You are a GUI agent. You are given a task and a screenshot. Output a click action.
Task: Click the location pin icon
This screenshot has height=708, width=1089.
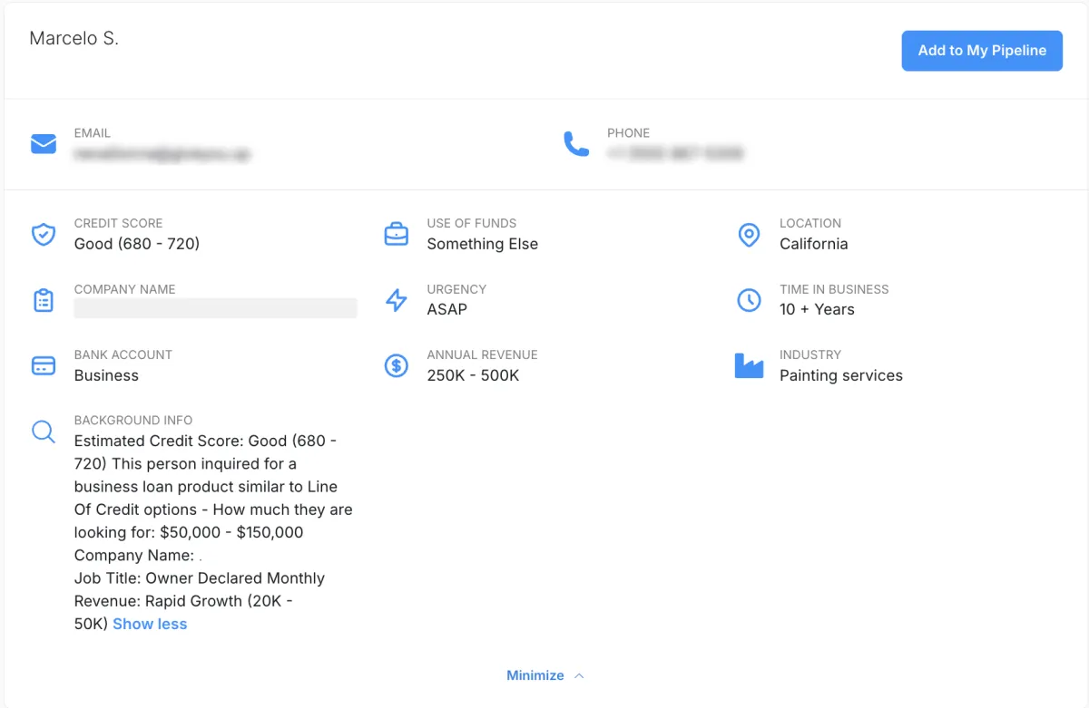[x=749, y=235]
